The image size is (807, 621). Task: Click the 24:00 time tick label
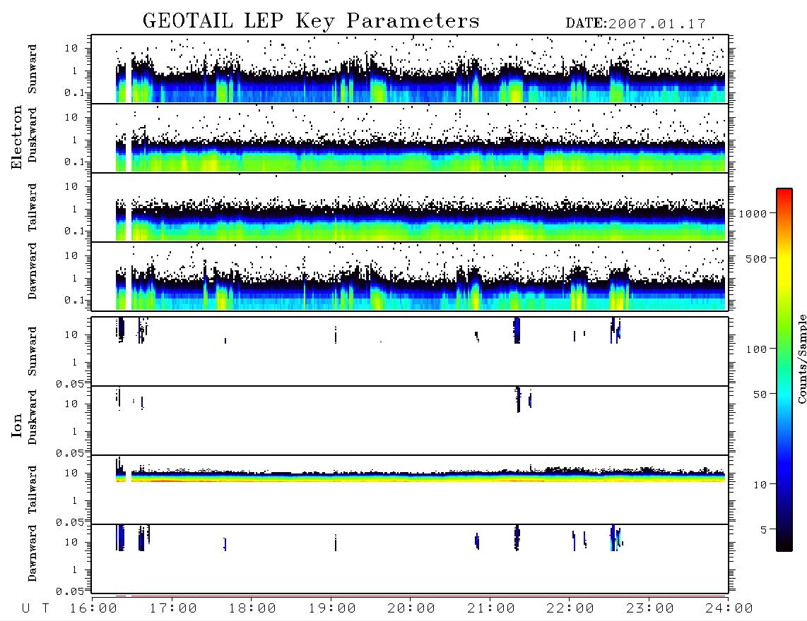pyautogui.click(x=729, y=609)
